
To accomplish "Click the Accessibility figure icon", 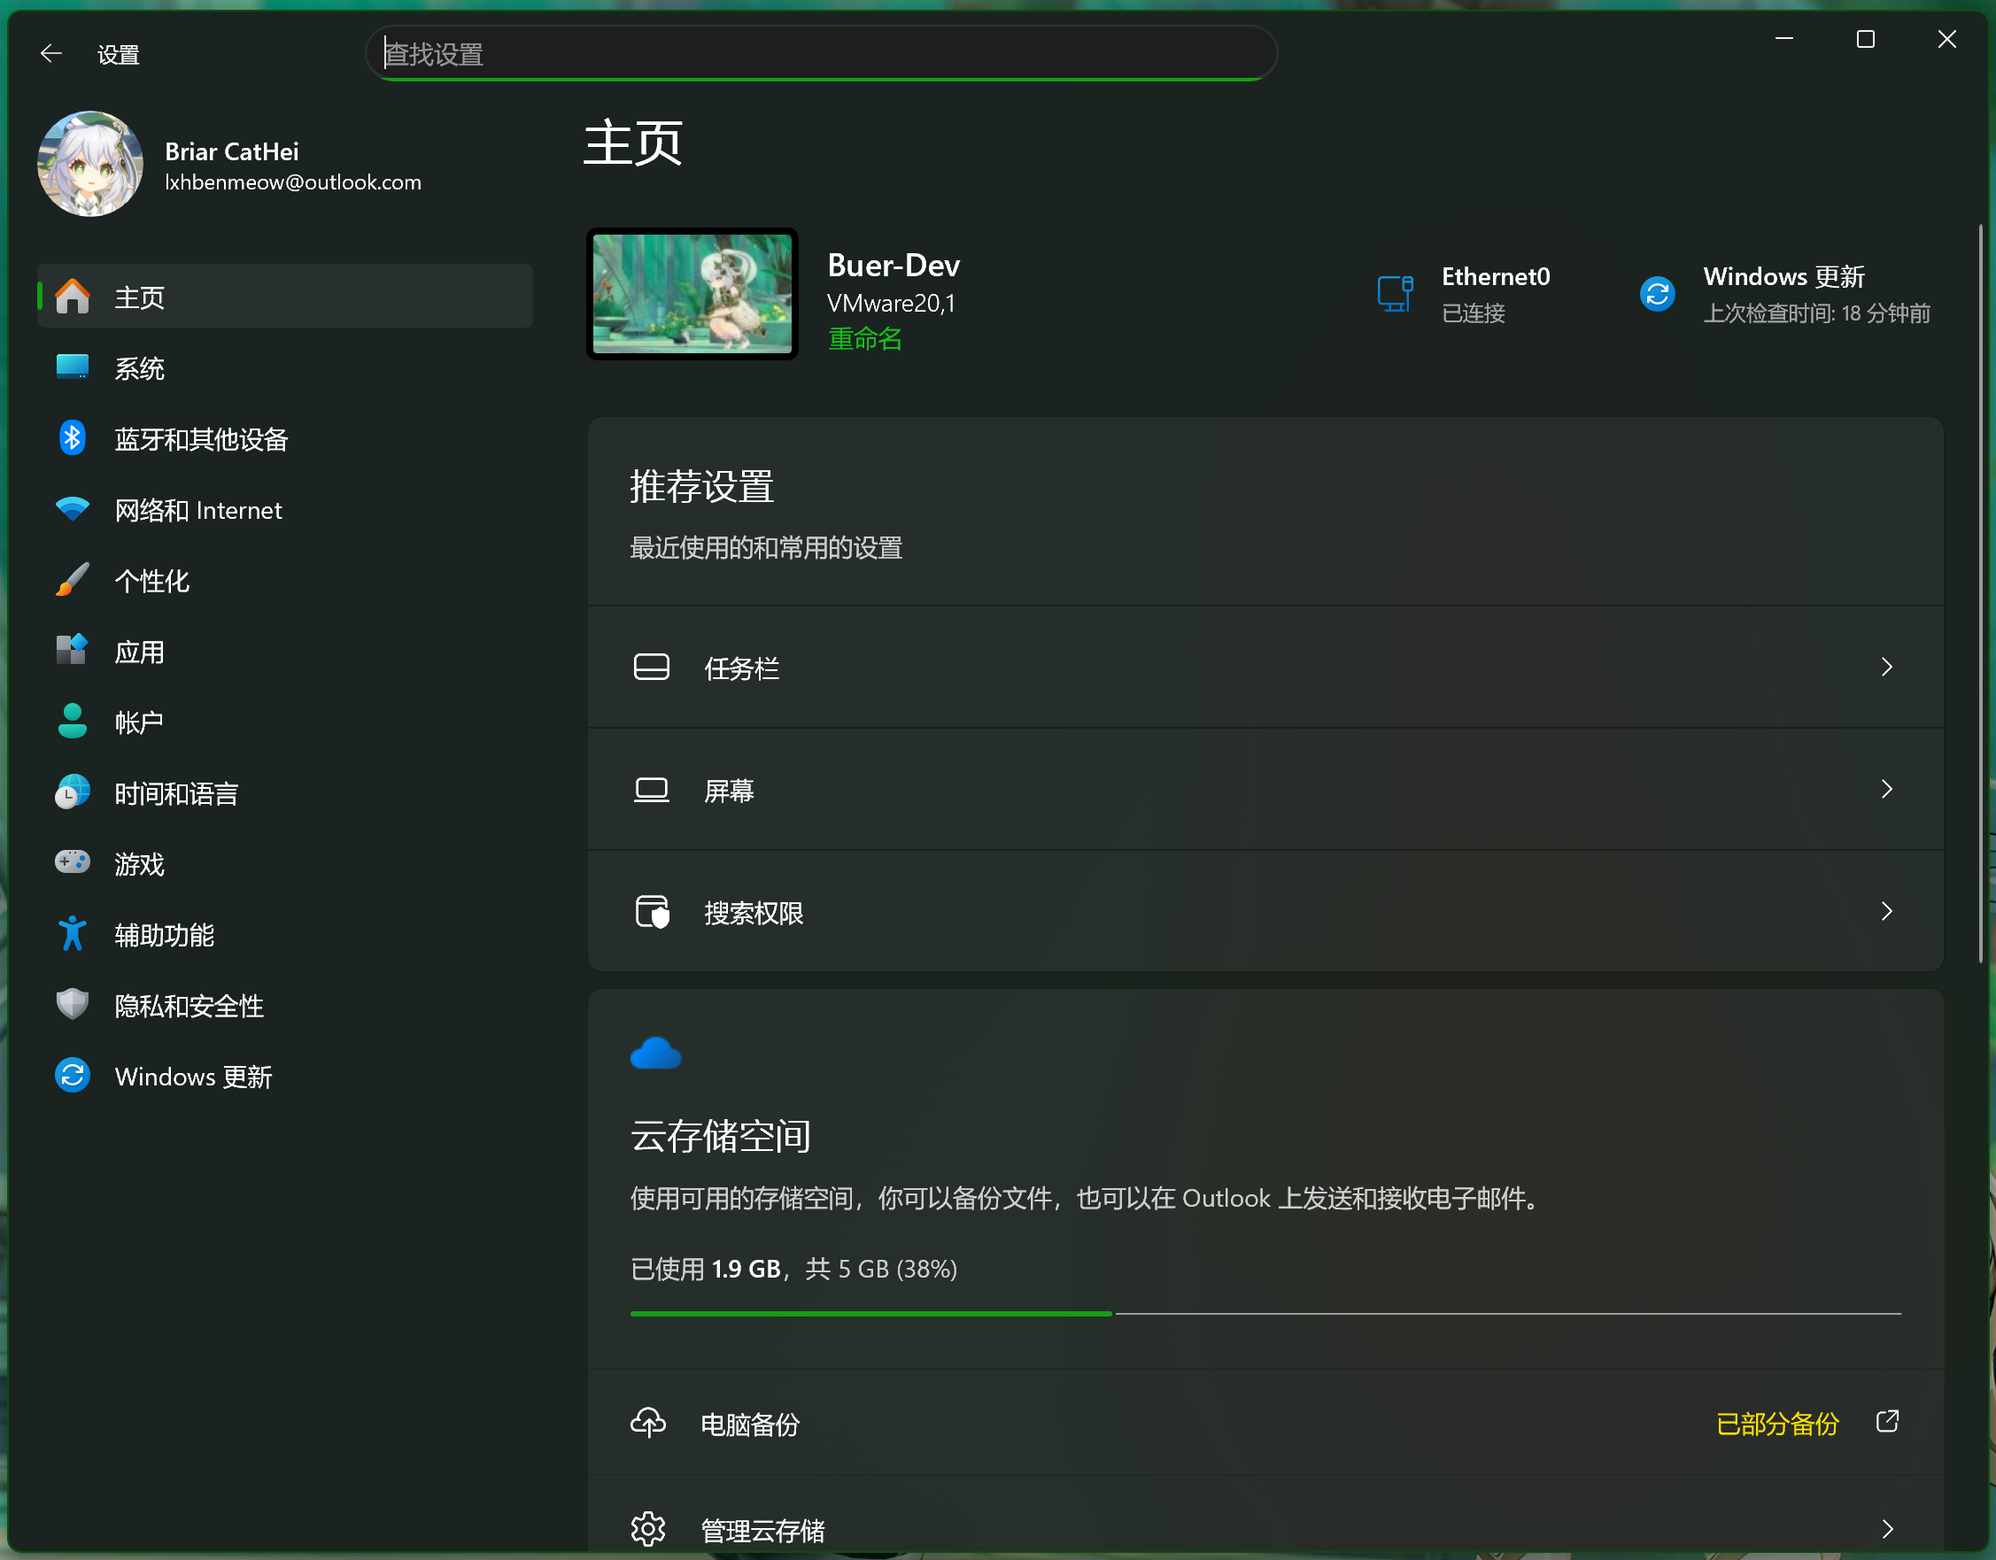I will pyautogui.click(x=73, y=934).
